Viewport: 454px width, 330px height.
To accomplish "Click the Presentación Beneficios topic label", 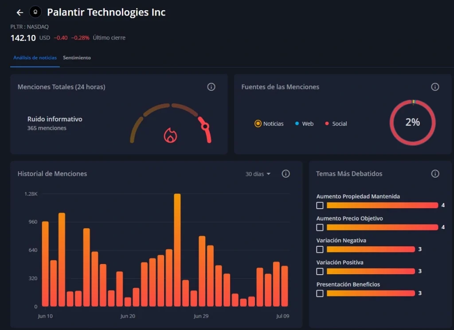I will click(348, 284).
